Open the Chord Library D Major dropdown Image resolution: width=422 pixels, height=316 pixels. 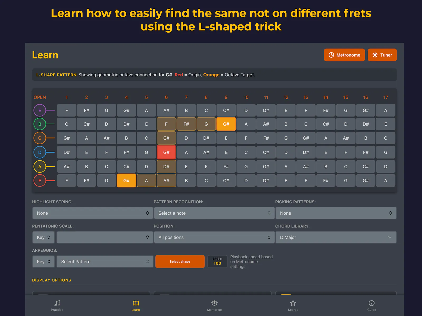point(336,237)
